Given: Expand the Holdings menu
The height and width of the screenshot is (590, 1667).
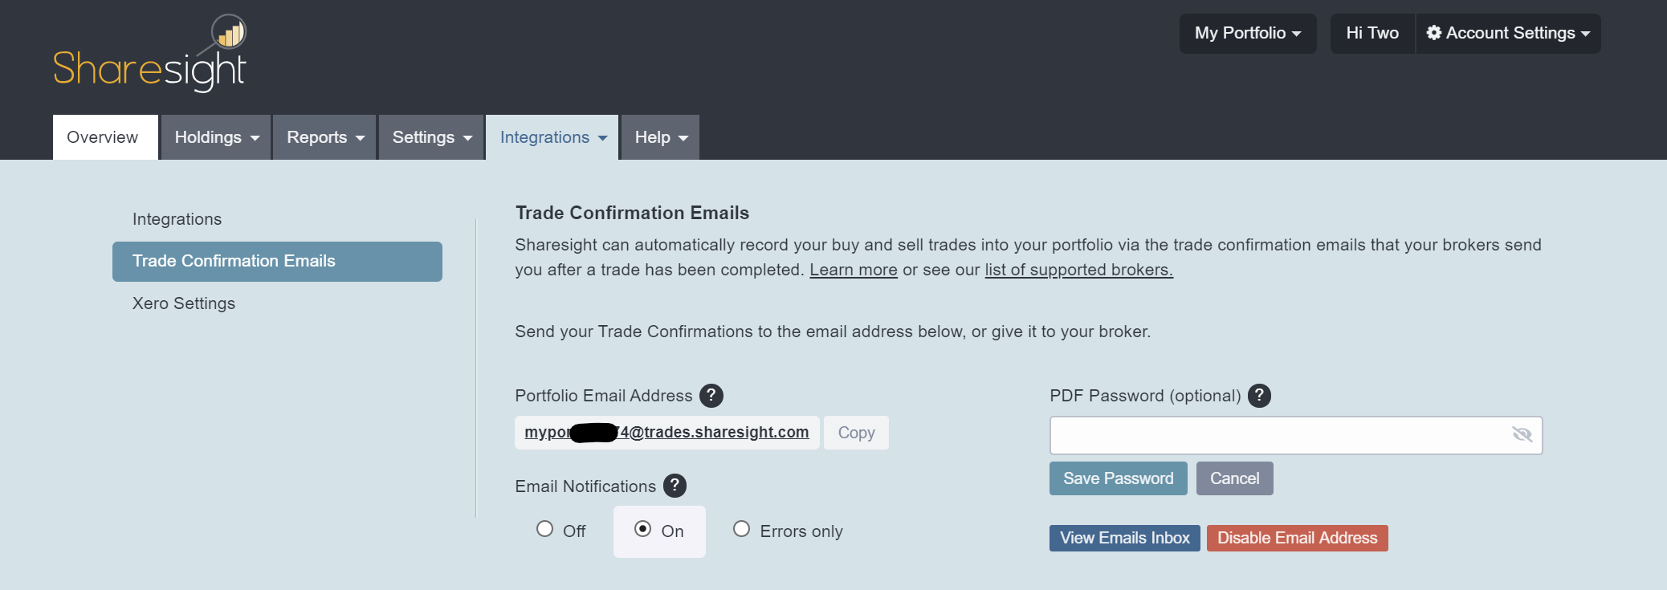Looking at the screenshot, I should [214, 136].
